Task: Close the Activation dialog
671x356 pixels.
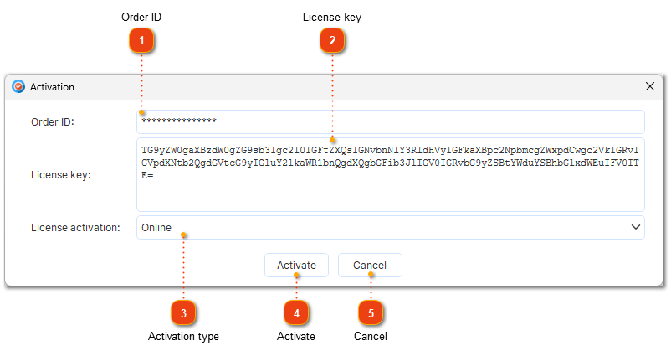Action: [649, 86]
